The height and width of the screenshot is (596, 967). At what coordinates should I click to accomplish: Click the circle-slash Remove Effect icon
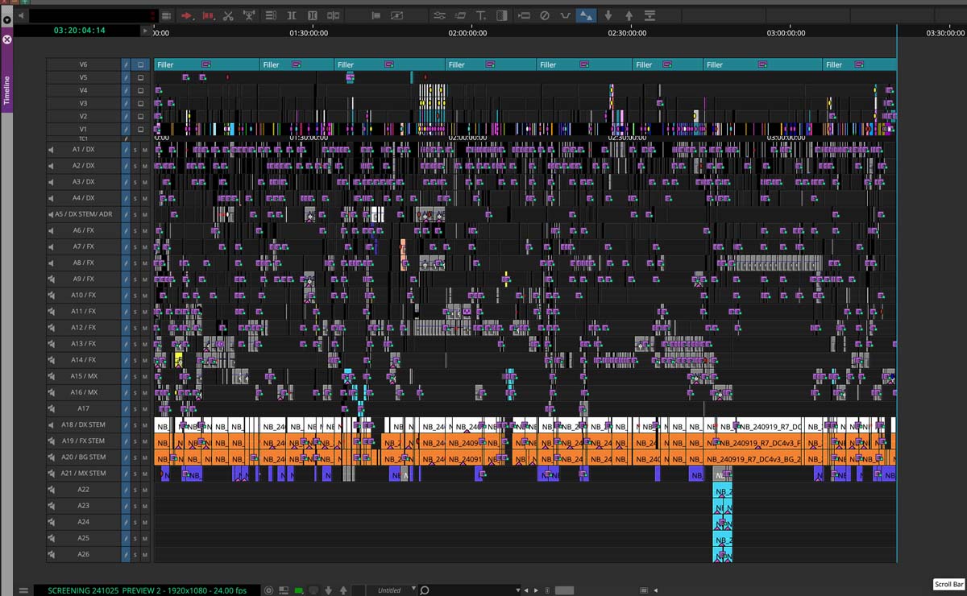click(544, 15)
